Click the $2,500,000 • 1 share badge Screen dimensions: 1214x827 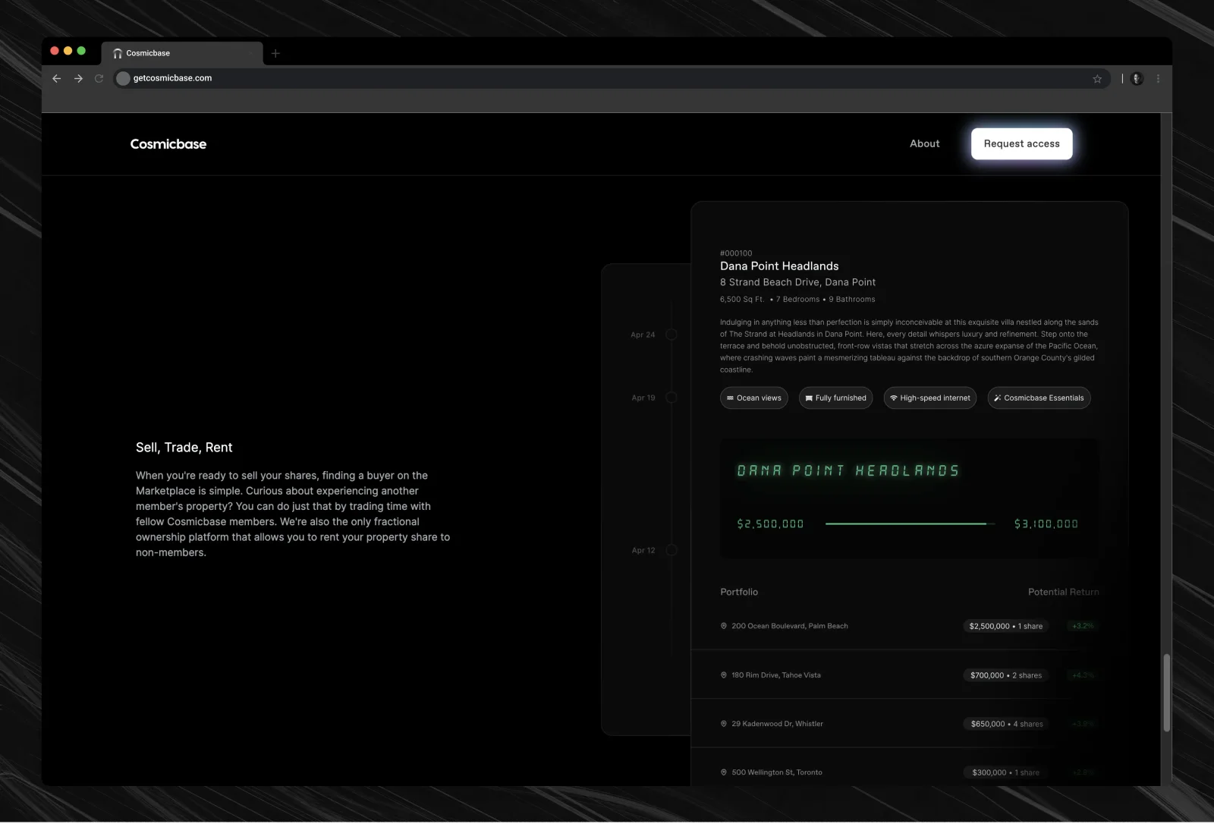pyautogui.click(x=1006, y=627)
